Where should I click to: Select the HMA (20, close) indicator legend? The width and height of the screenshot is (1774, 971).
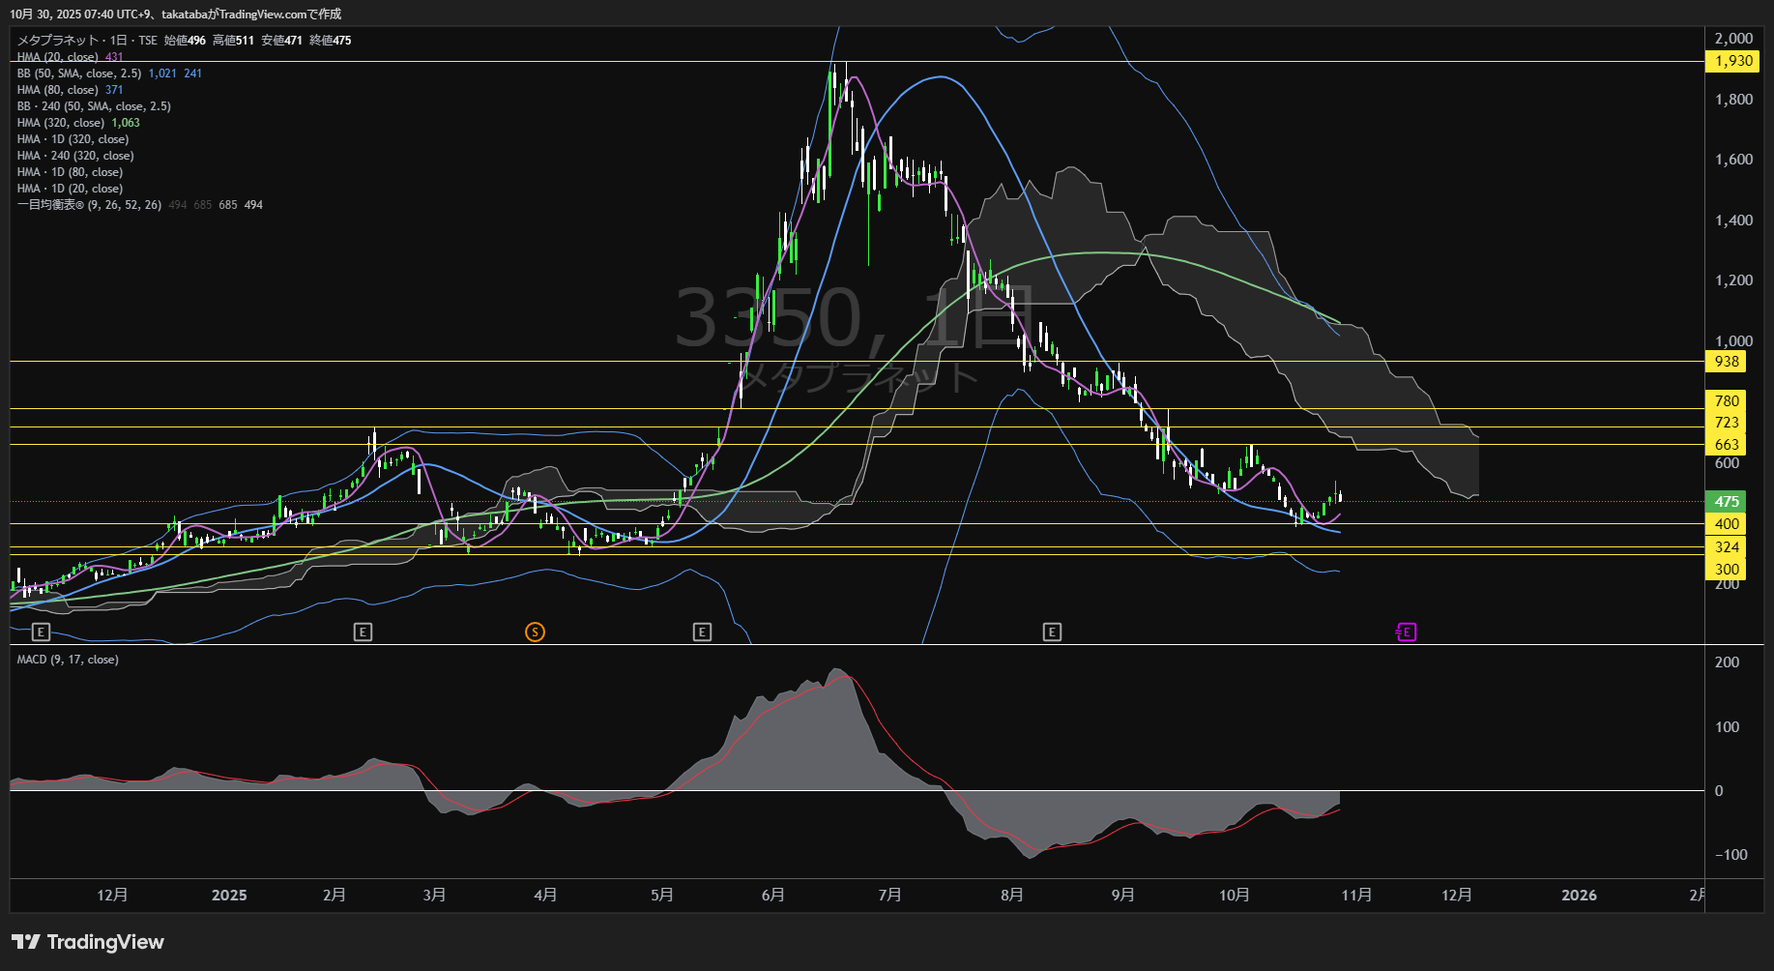pyautogui.click(x=57, y=57)
